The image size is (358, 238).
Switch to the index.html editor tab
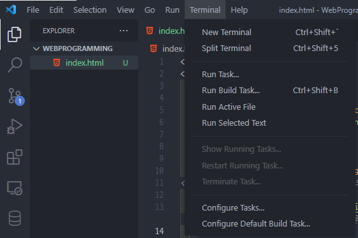click(166, 31)
